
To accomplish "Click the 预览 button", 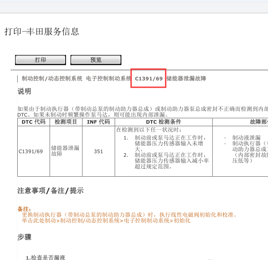I will coord(96,60).
